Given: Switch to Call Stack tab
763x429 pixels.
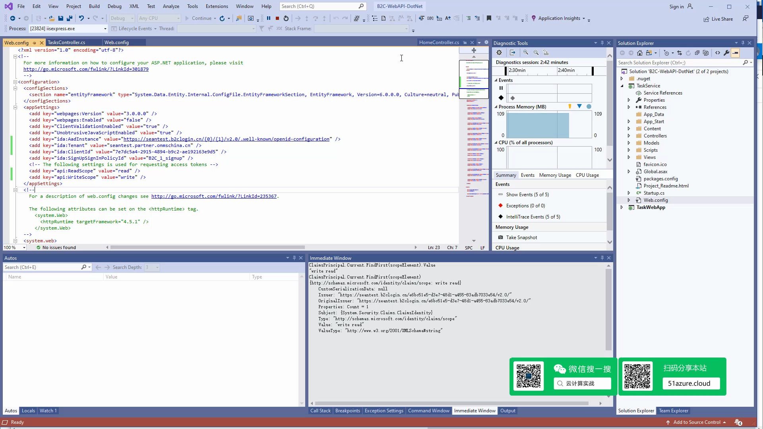Looking at the screenshot, I should [x=320, y=411].
